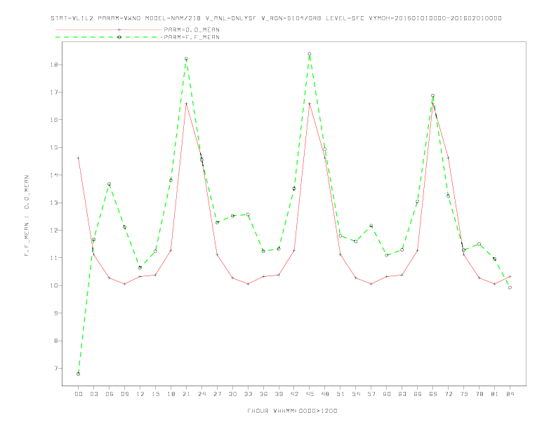
Task: Click the x-axis title FHOUR VHHMM:0000>1200
Action: click(x=292, y=411)
